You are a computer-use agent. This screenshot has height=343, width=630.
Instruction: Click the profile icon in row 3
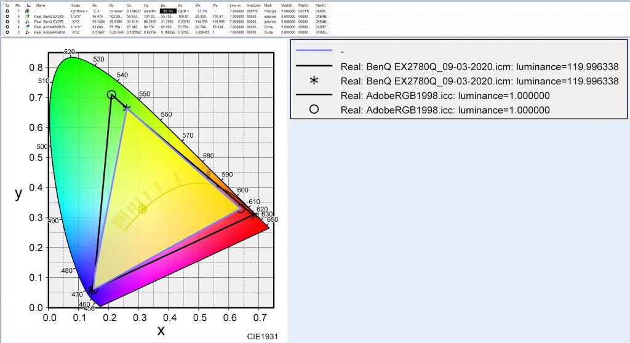click(x=28, y=32)
